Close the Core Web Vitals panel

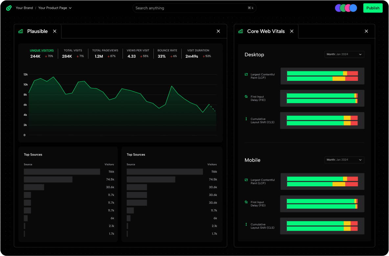click(x=366, y=31)
